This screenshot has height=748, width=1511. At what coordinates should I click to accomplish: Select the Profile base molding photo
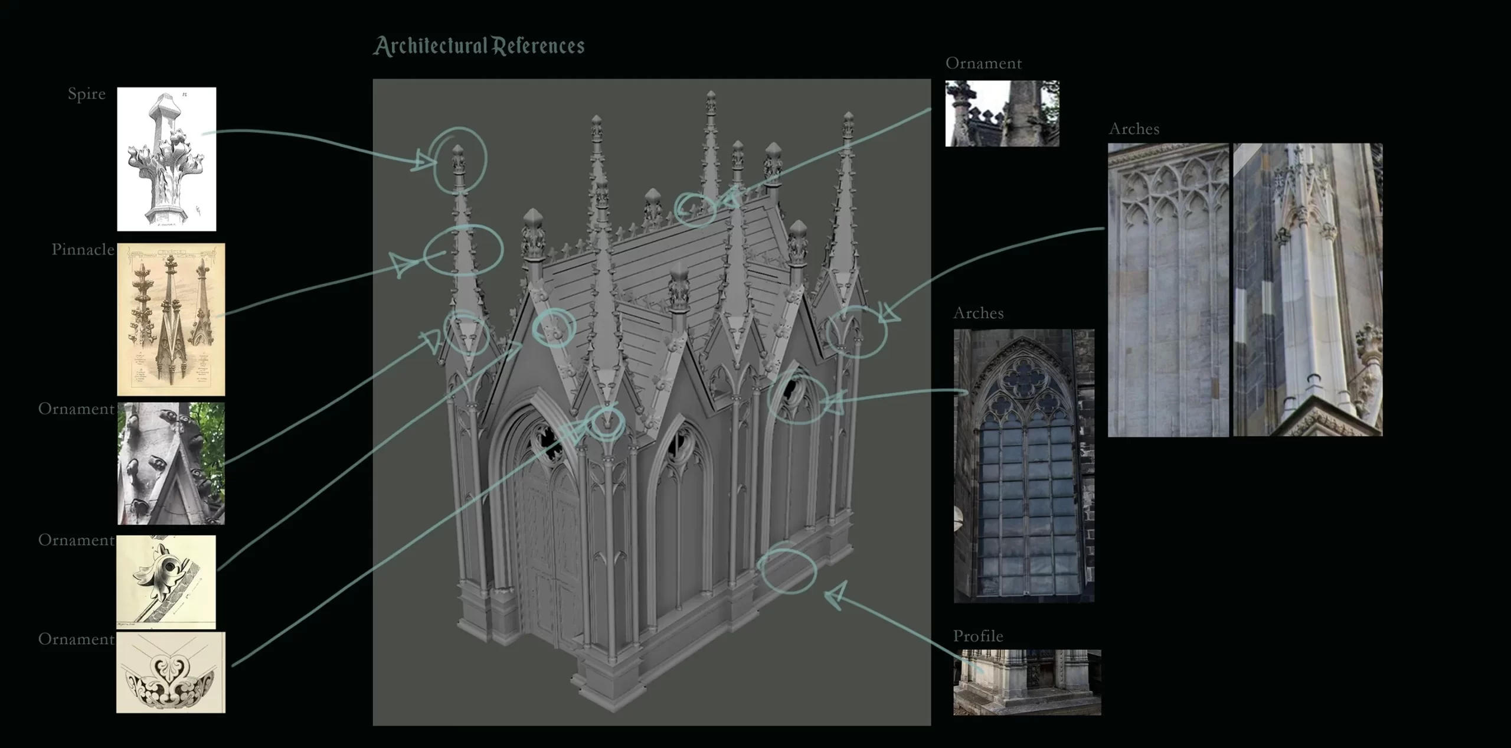coord(1027,682)
